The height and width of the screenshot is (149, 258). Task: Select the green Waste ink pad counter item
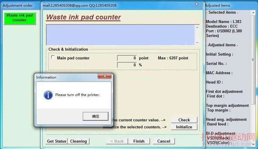(20, 18)
